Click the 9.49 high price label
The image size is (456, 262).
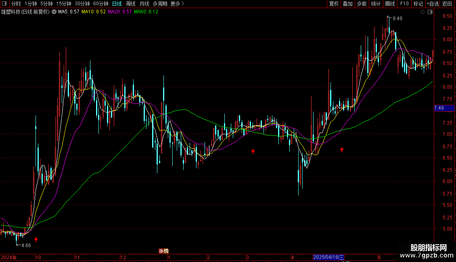pos(397,19)
